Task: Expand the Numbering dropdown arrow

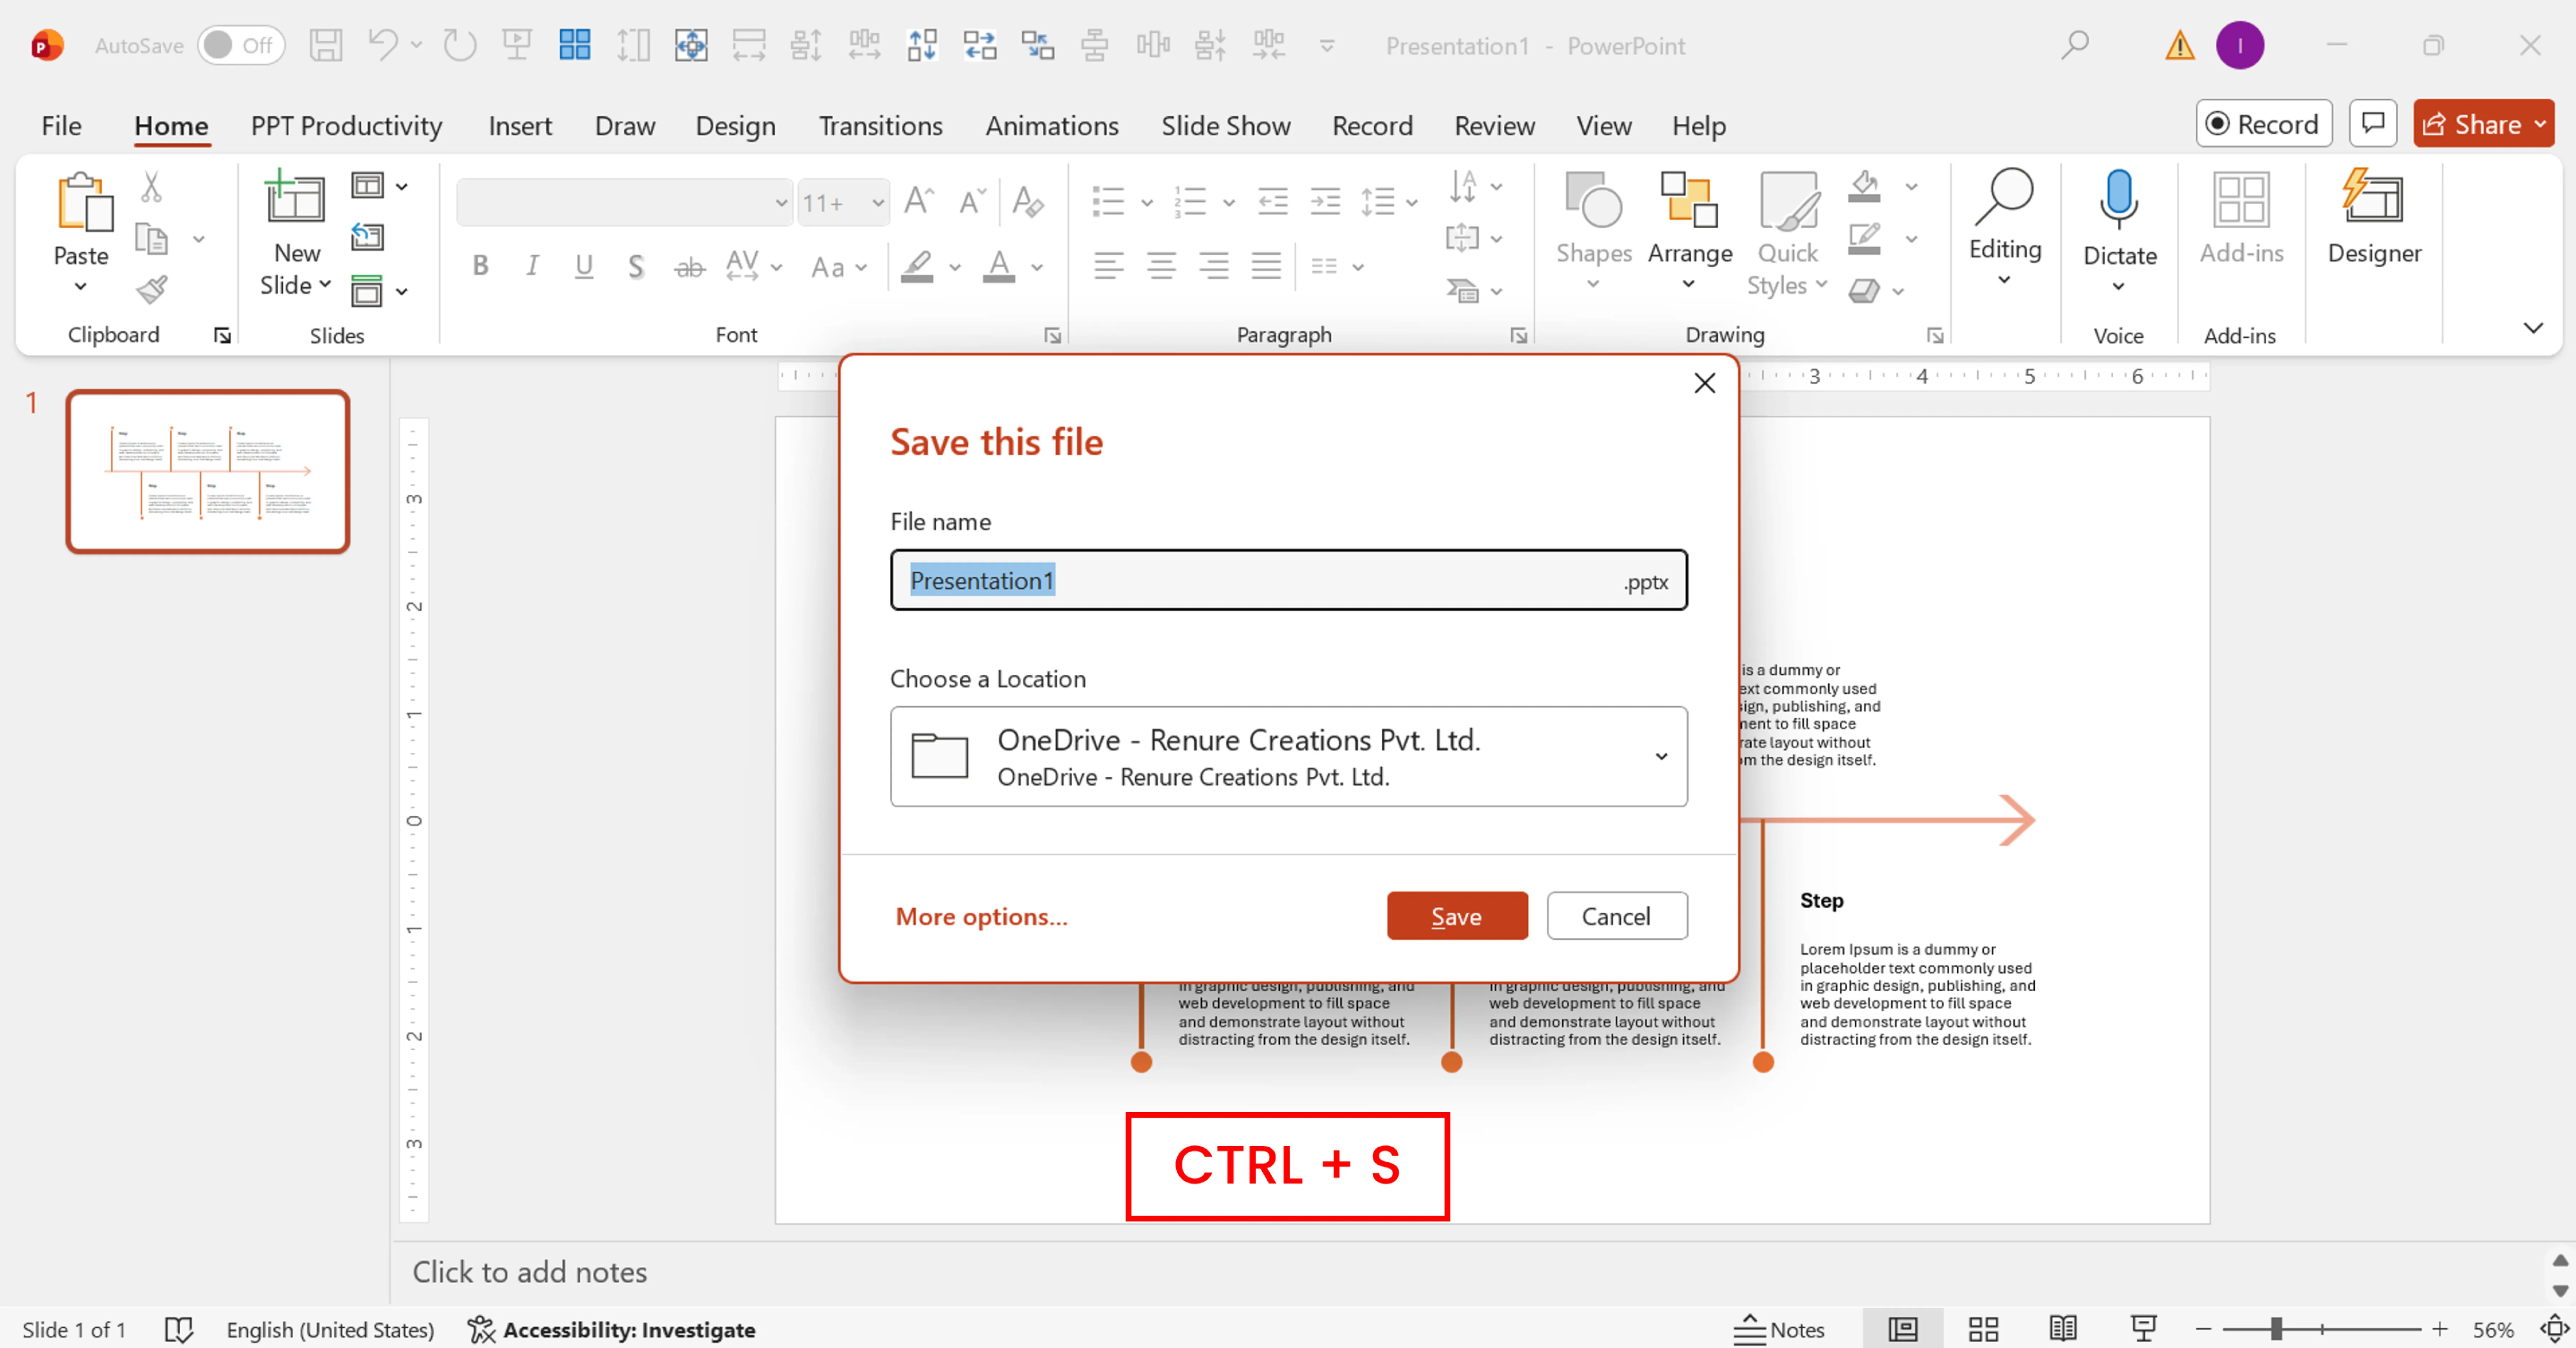Action: [x=1229, y=203]
